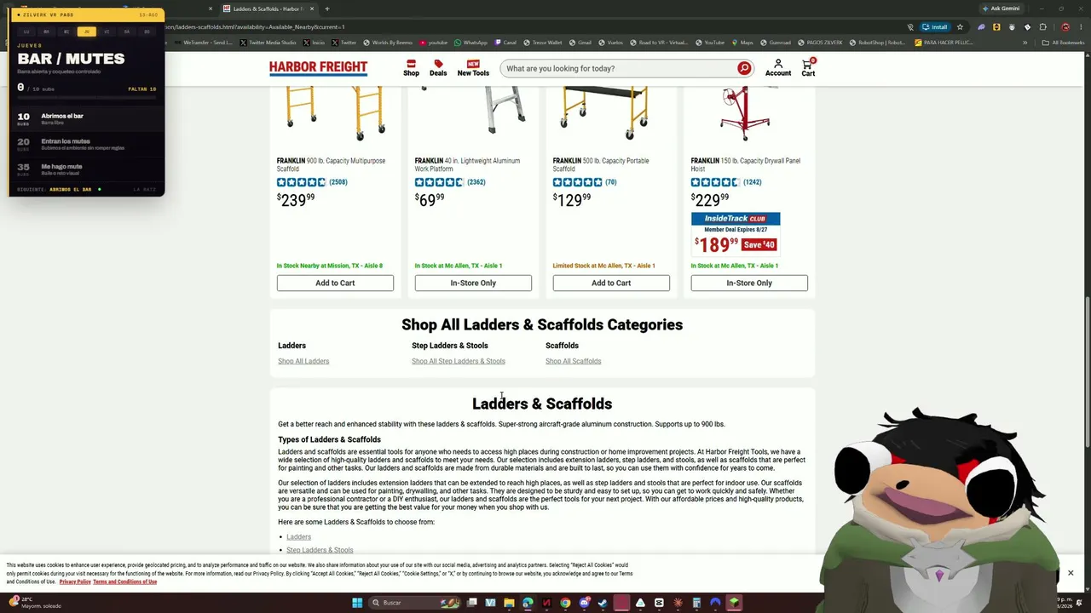Open Steam from the taskbar
The image size is (1091, 613).
(x=603, y=603)
